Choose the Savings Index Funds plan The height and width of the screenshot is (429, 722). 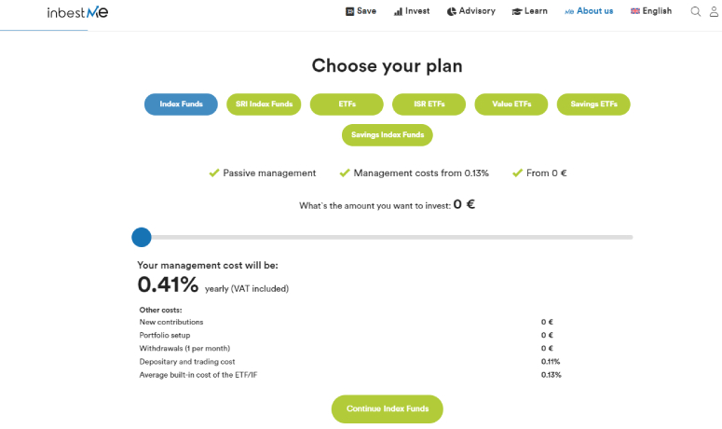point(388,135)
